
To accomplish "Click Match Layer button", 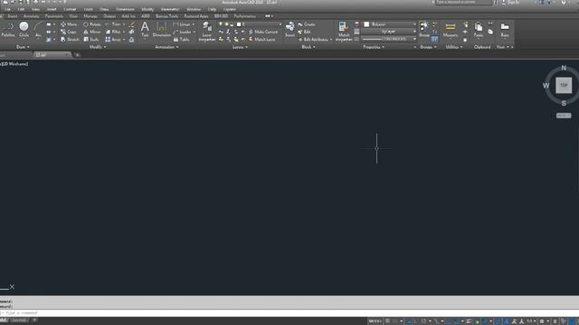I will click(261, 40).
